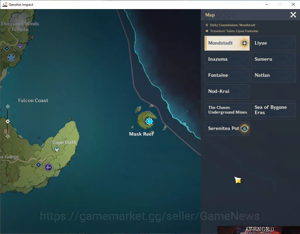
Task: Close the Map region panel with X
Action: pyautogui.click(x=293, y=15)
